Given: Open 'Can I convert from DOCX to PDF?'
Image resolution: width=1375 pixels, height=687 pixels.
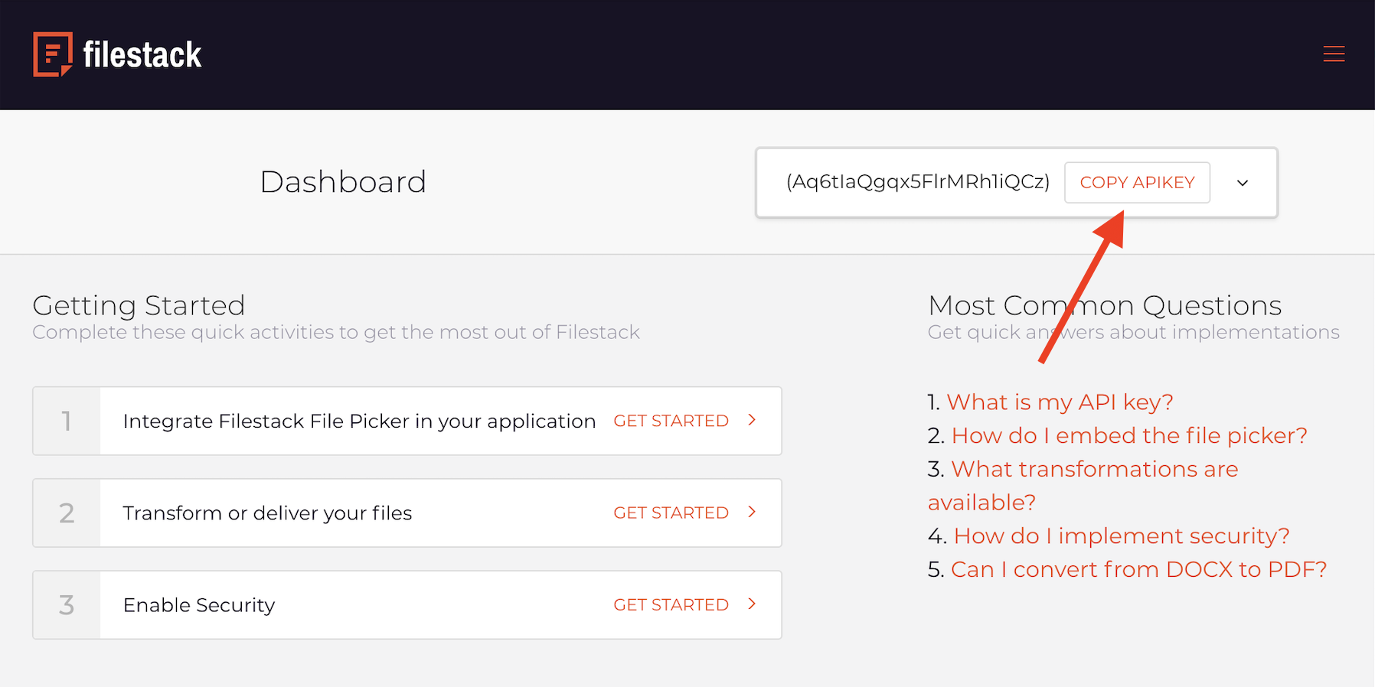Looking at the screenshot, I should [x=1138, y=569].
